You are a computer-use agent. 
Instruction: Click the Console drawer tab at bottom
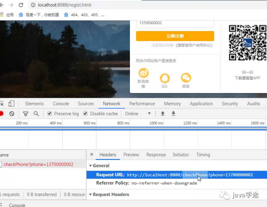[x=17, y=205]
